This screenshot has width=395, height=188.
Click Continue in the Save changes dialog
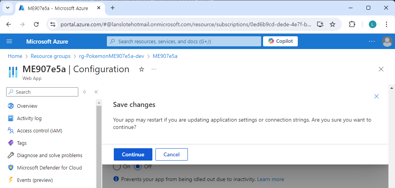pos(133,154)
